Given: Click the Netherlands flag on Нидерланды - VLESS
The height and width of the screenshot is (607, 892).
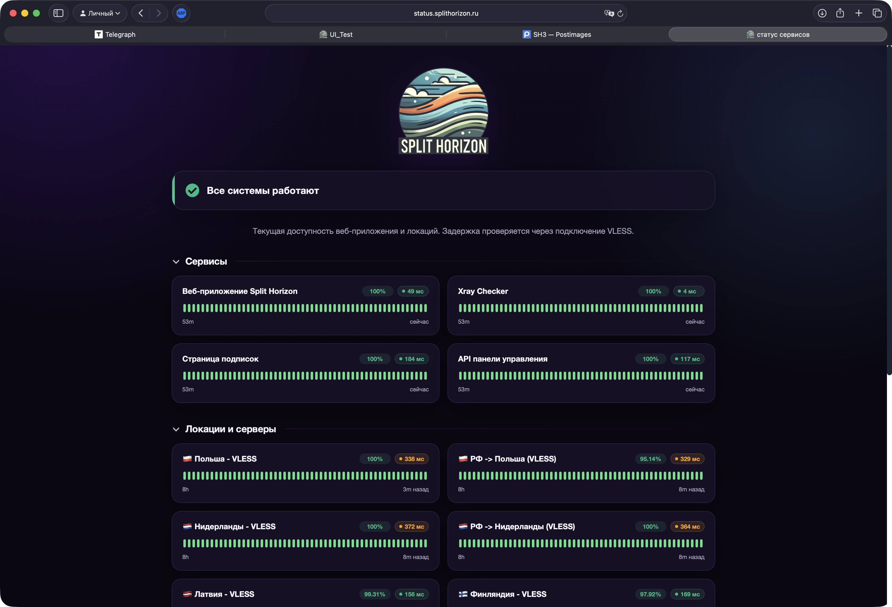Looking at the screenshot, I should 187,526.
